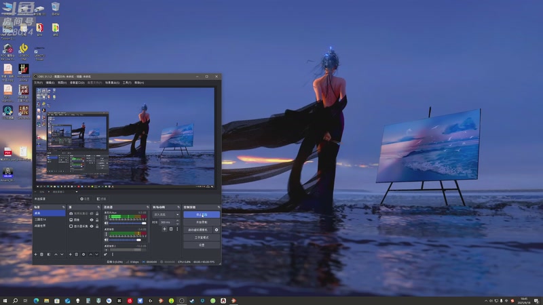Click the audio mixer vertical scrollbar

[149, 226]
